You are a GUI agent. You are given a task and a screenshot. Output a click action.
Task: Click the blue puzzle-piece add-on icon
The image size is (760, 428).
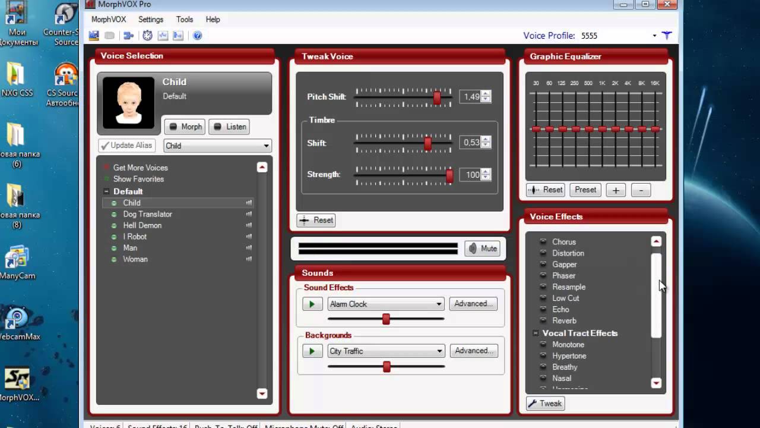[128, 36]
